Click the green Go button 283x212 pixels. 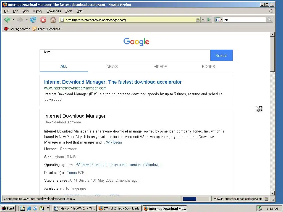coord(209,20)
